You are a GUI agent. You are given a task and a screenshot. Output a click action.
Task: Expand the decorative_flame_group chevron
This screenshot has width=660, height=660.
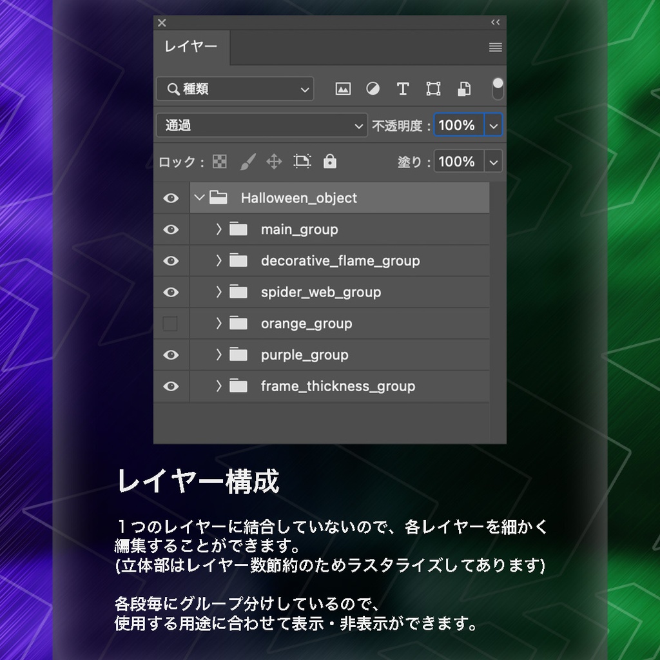pos(219,260)
